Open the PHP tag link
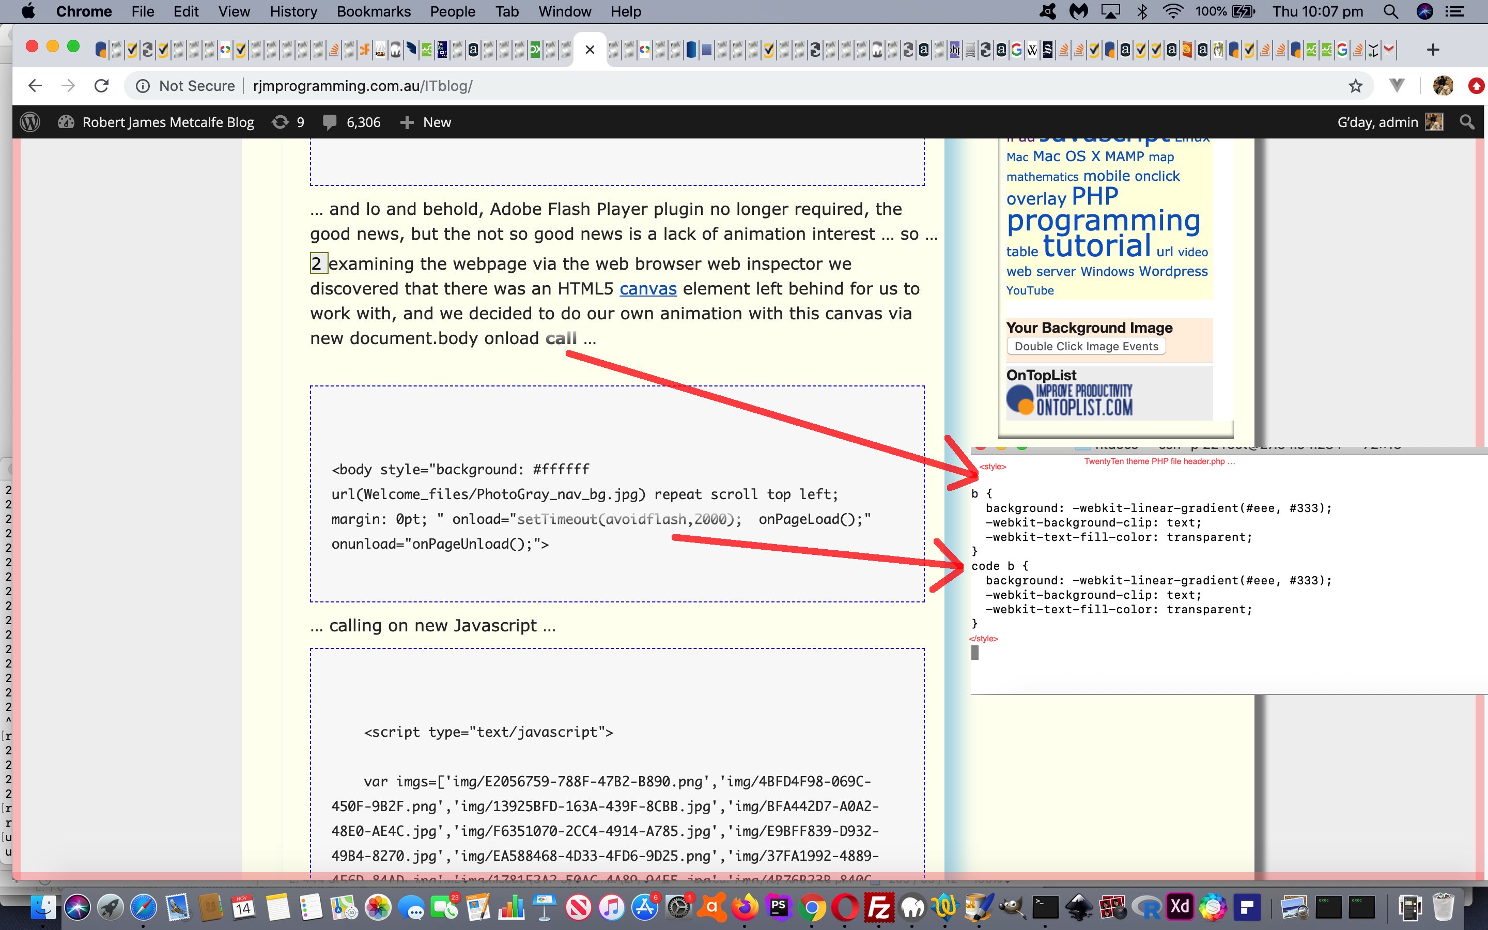 coord(1094,196)
